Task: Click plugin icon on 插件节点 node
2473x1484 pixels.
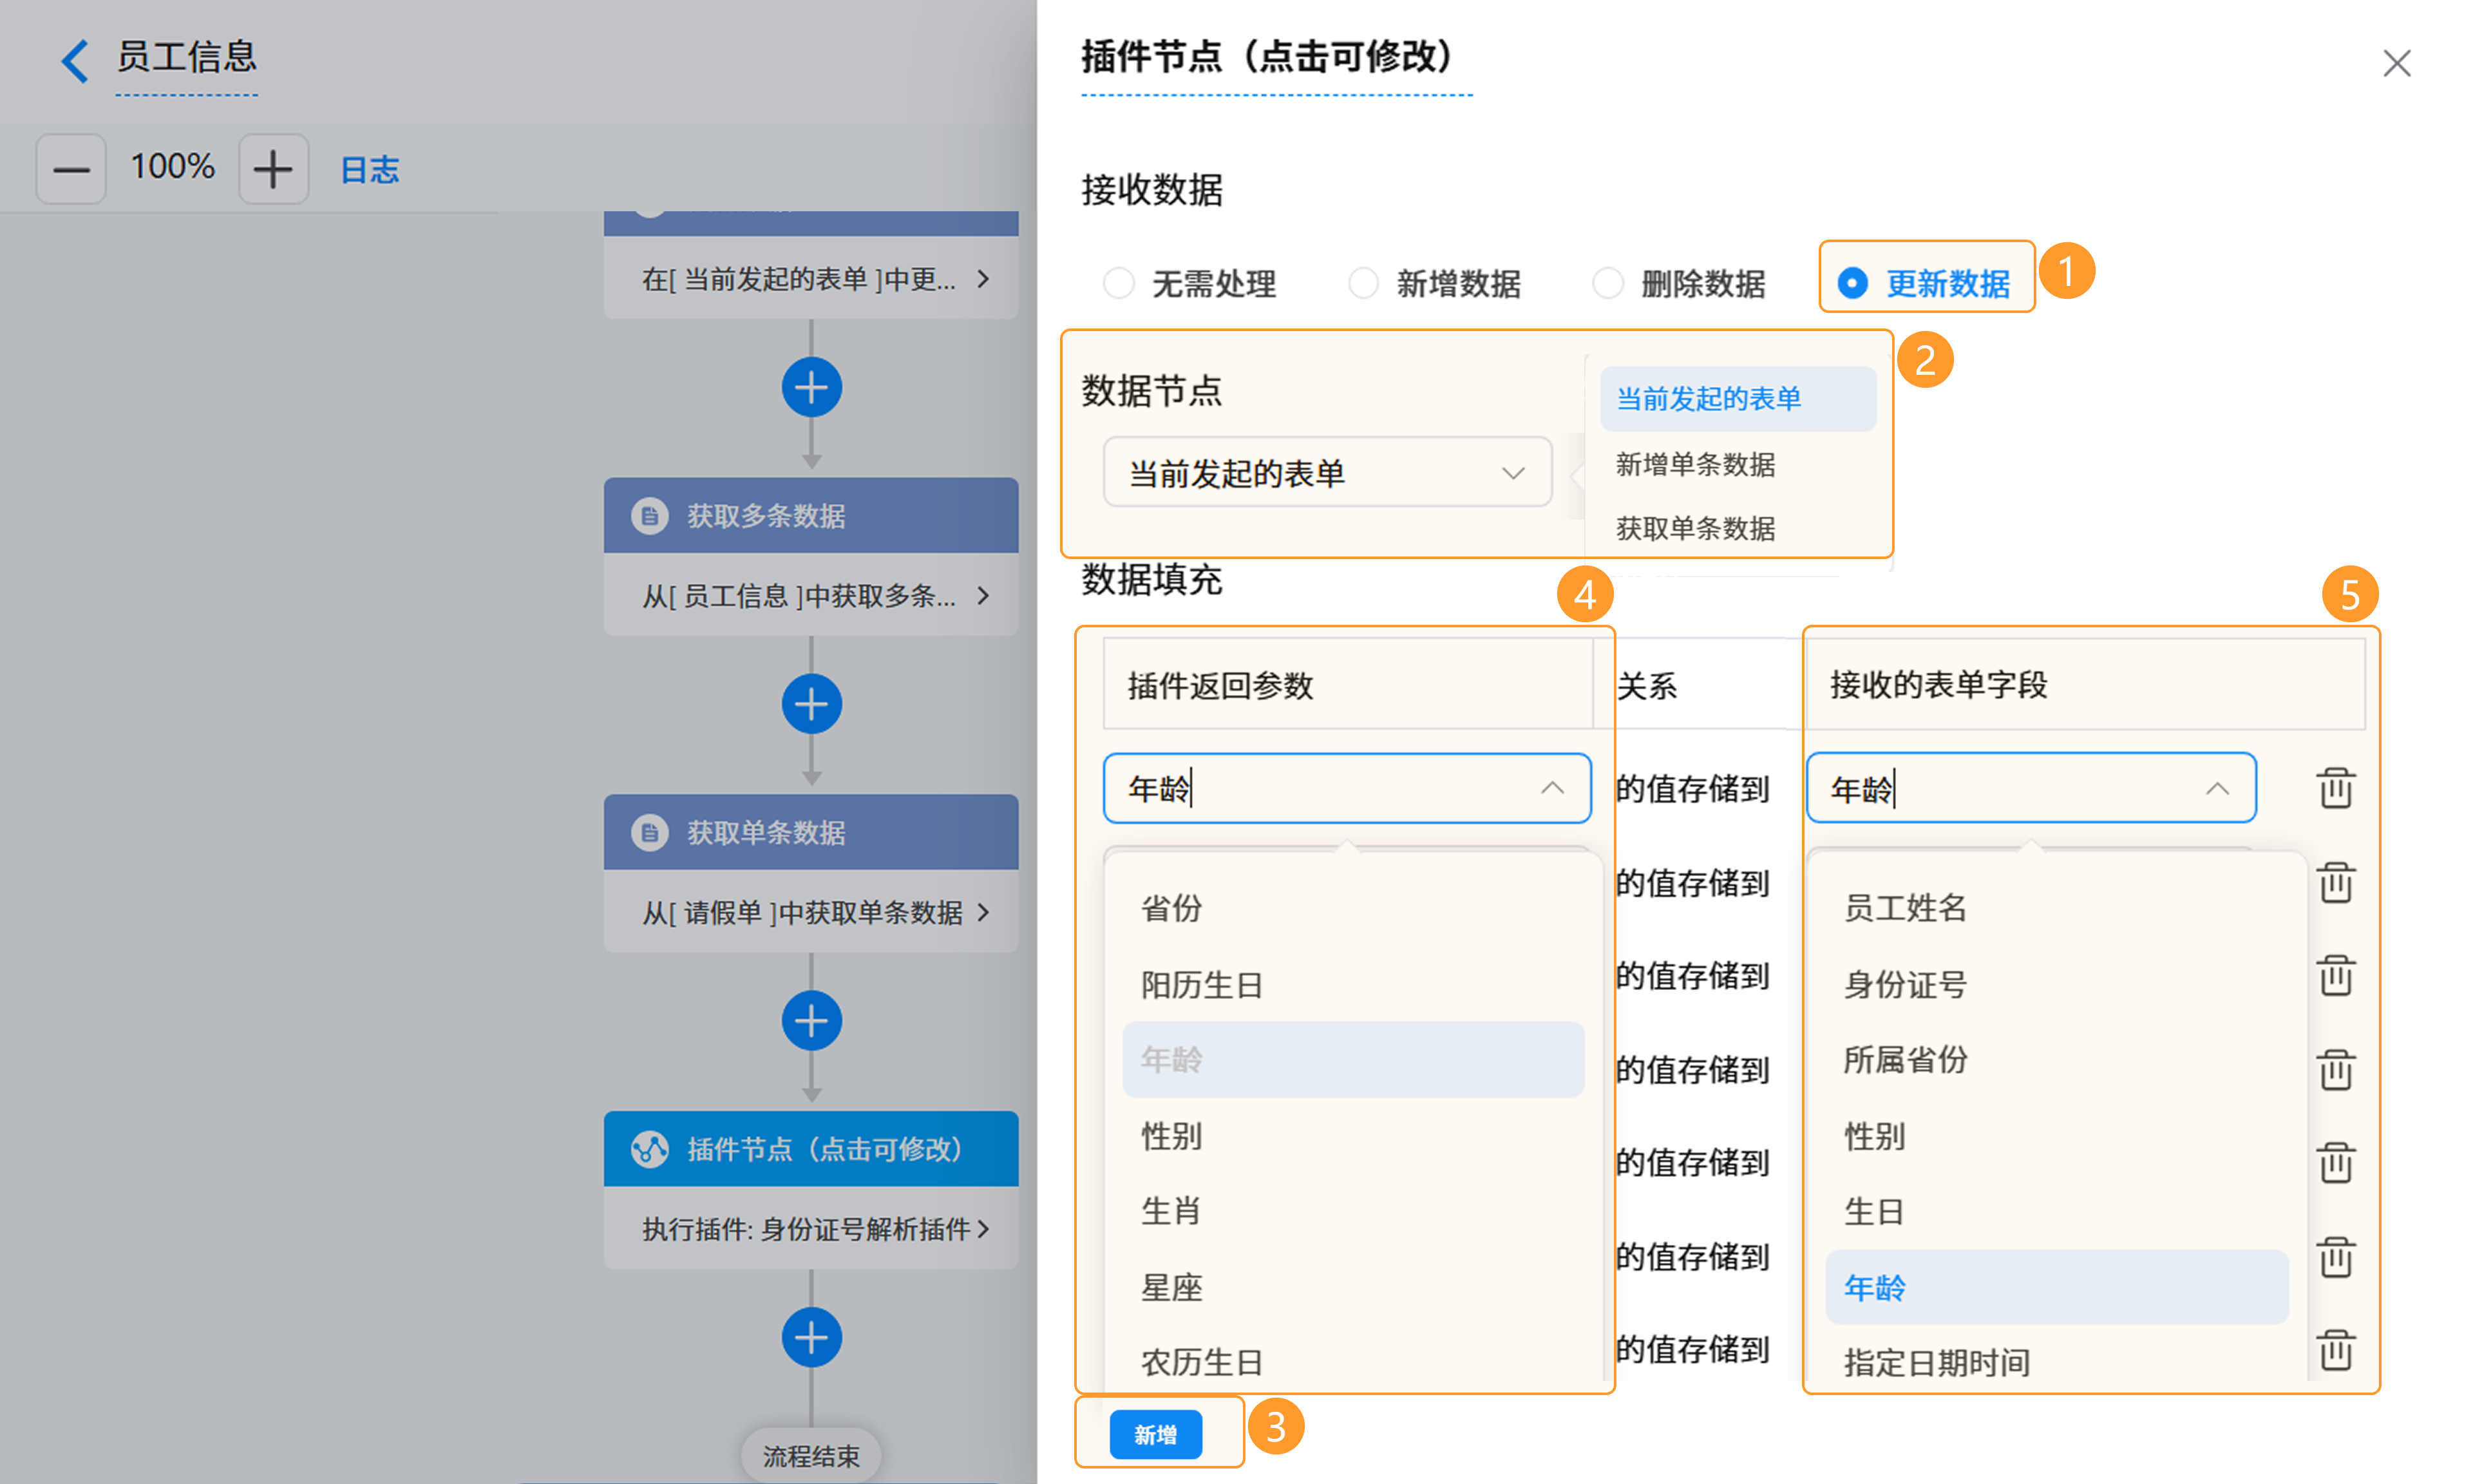Action: pyautogui.click(x=650, y=1149)
